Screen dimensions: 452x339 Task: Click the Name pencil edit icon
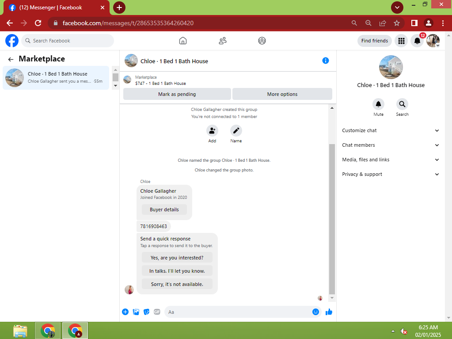point(236,130)
